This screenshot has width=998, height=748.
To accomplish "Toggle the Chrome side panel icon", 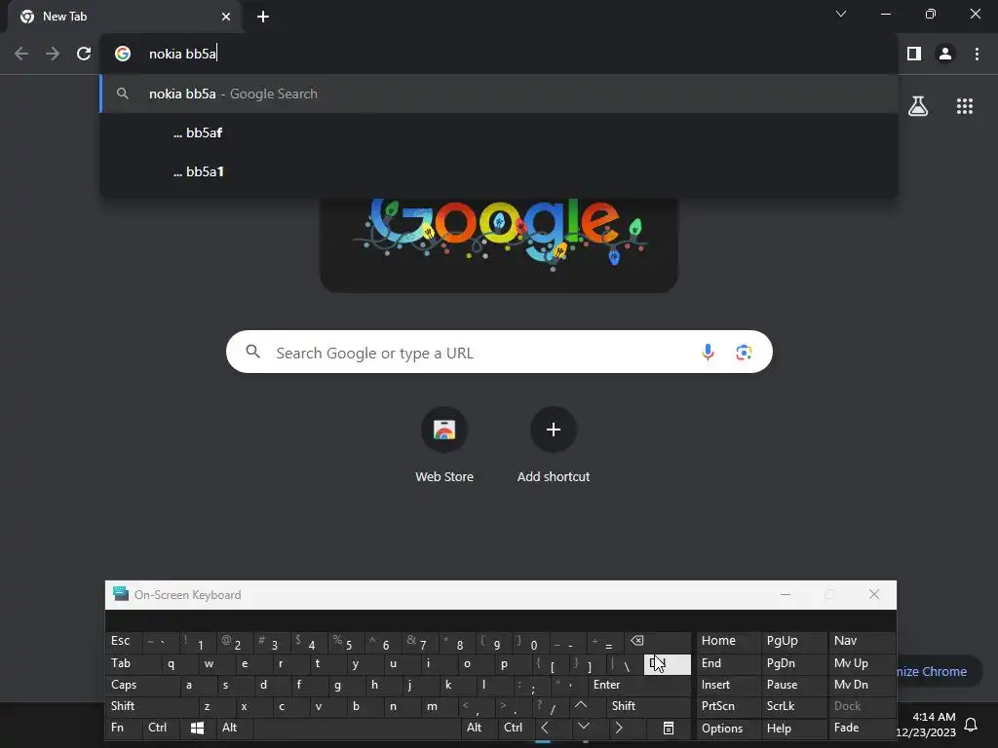I will coord(914,54).
